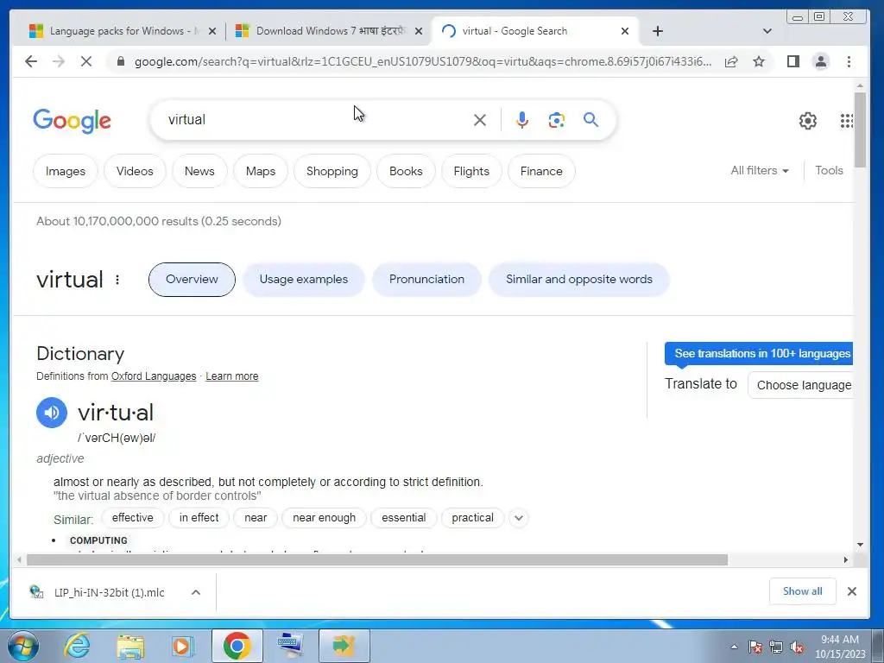
Task: Filter results by Videos
Action: tap(135, 171)
